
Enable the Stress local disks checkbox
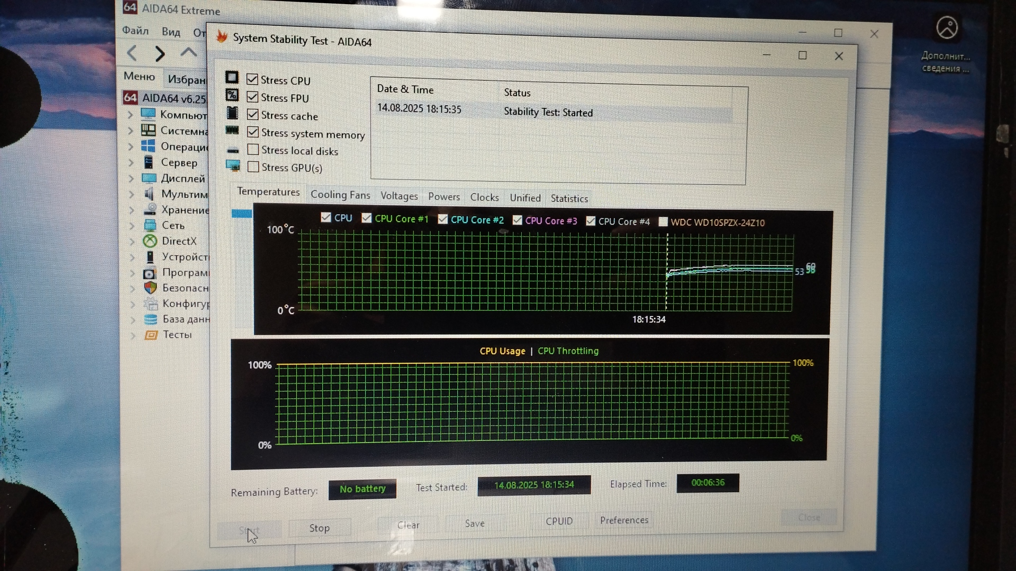(253, 150)
